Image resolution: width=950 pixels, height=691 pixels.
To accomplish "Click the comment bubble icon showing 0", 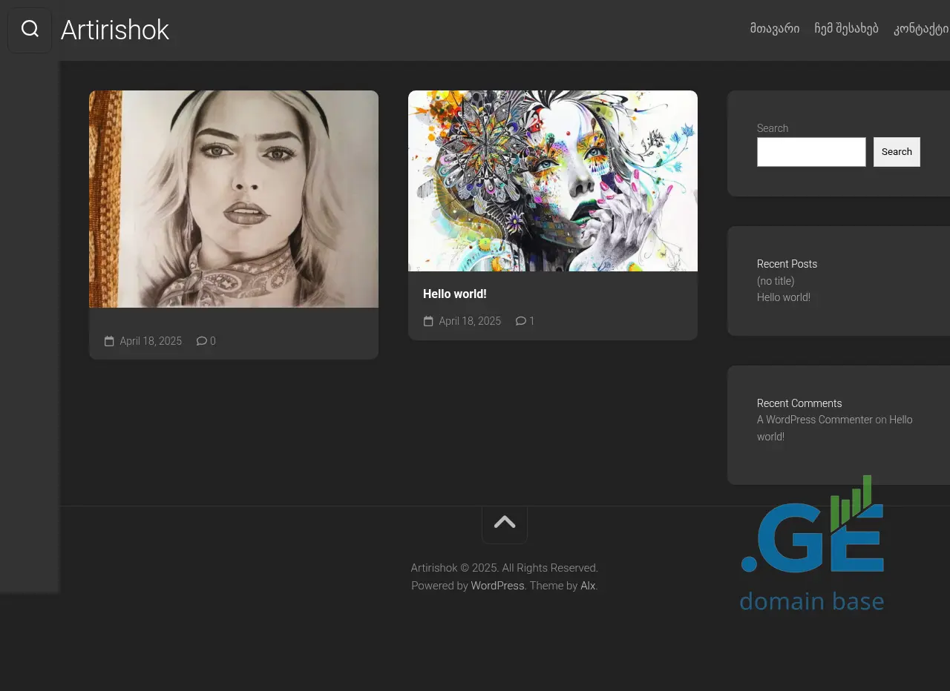I will (202, 341).
